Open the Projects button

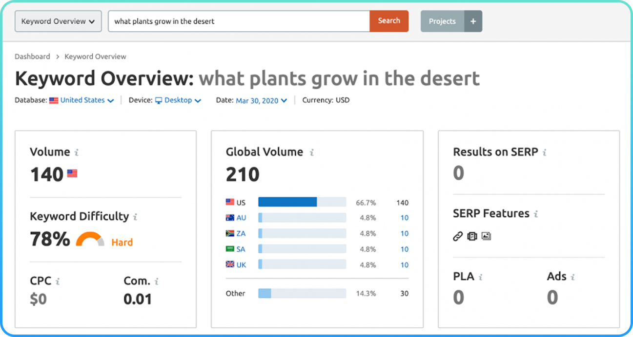(442, 21)
